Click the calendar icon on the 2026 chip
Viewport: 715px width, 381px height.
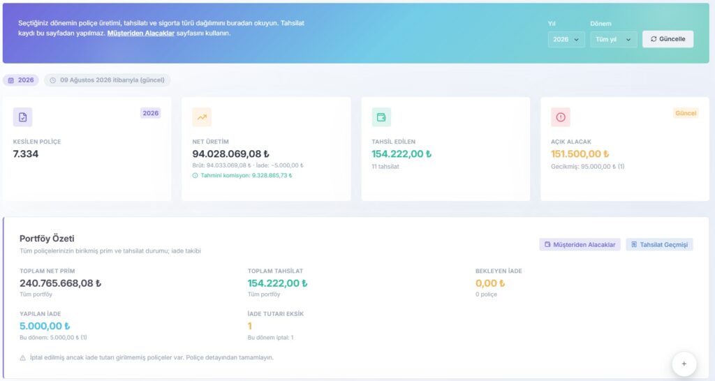click(11, 80)
